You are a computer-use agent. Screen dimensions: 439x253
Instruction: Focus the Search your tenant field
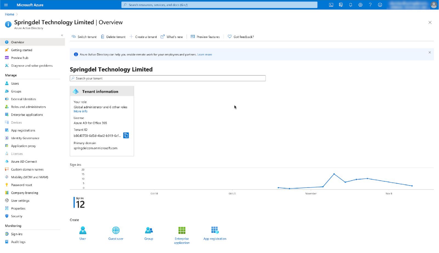click(x=168, y=78)
